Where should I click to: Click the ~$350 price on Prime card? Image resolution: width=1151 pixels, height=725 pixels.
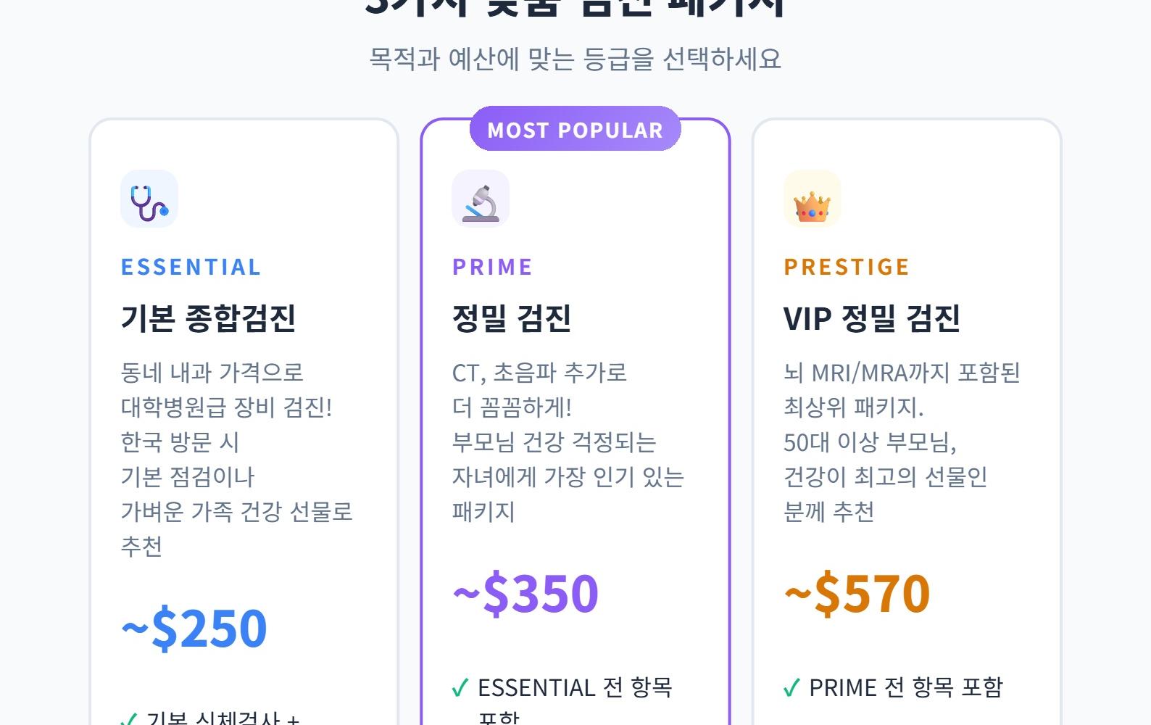(x=525, y=593)
